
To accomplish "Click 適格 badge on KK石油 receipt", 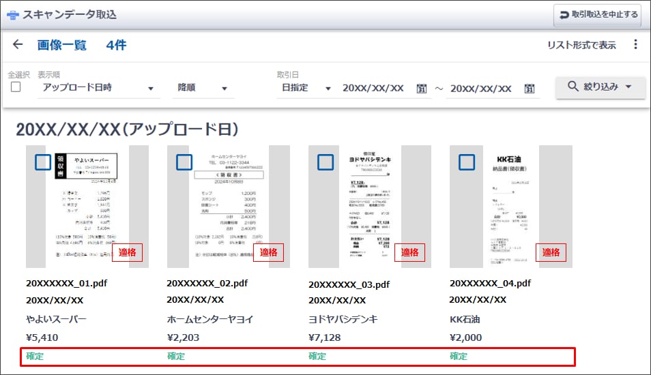I will [551, 252].
